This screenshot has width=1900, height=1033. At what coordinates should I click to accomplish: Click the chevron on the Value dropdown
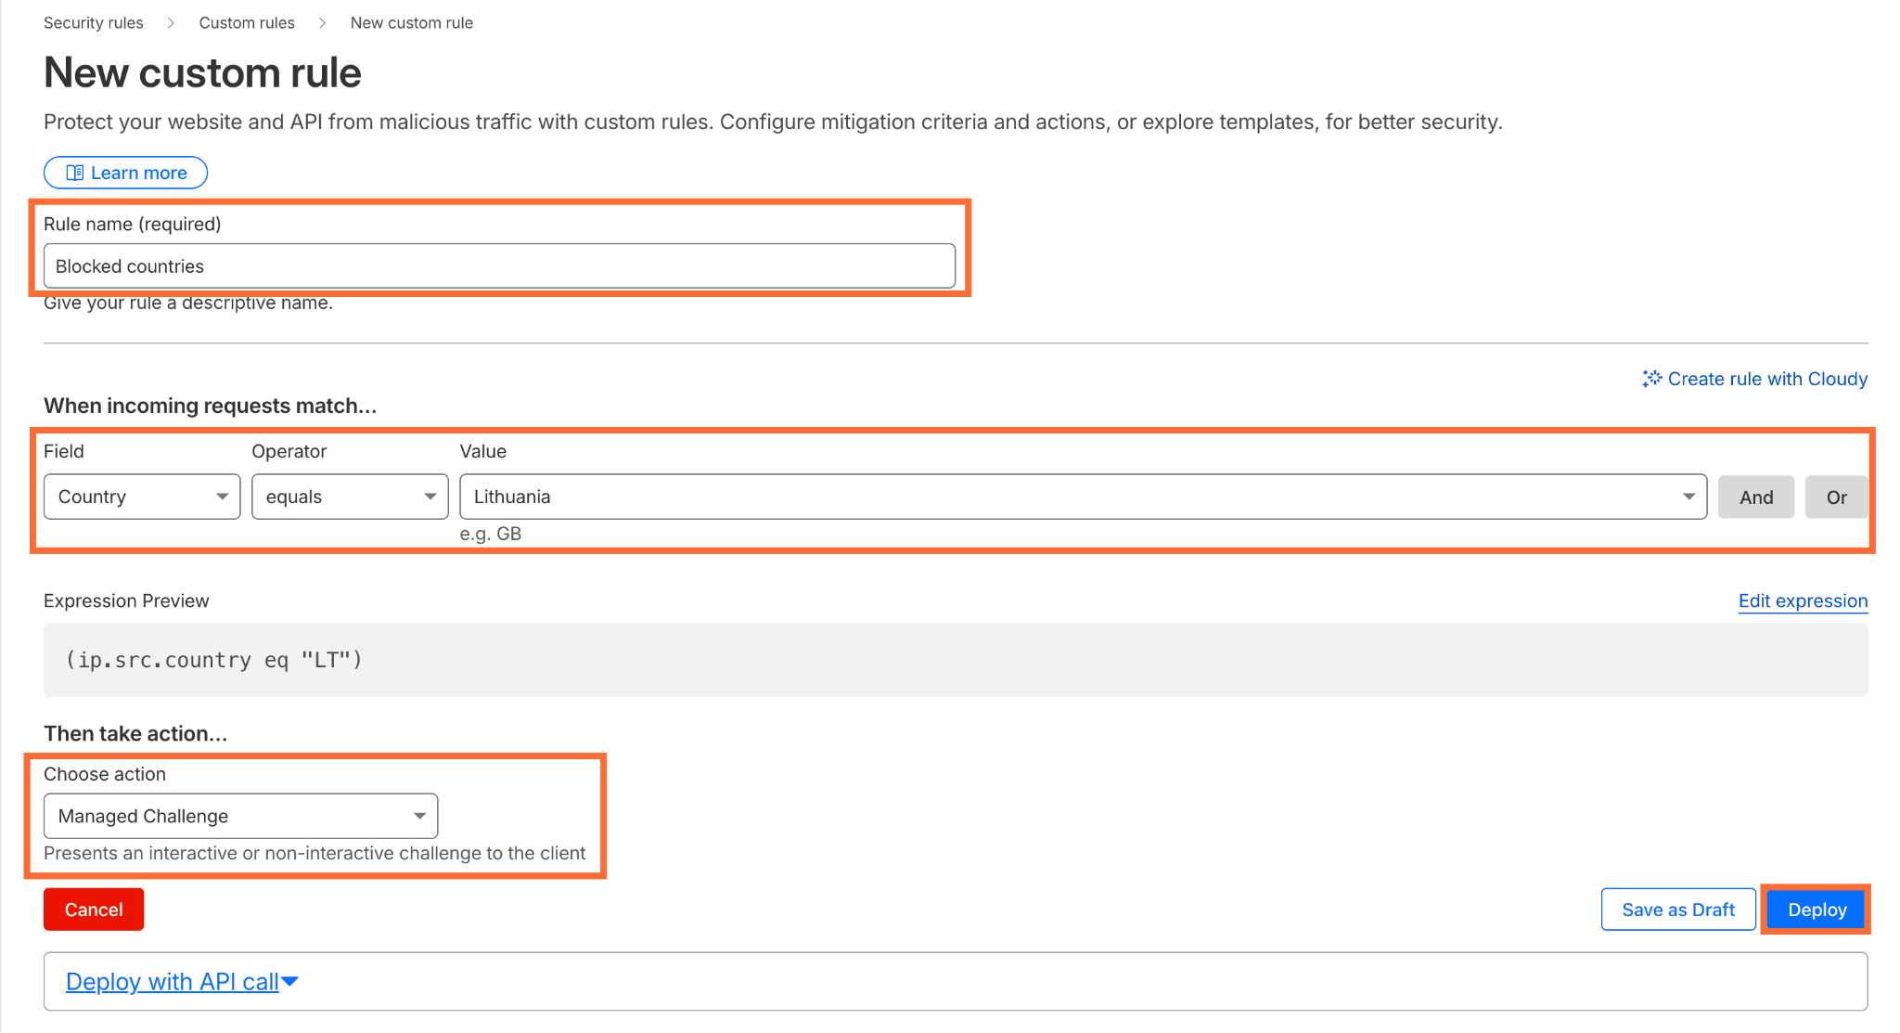click(x=1689, y=497)
